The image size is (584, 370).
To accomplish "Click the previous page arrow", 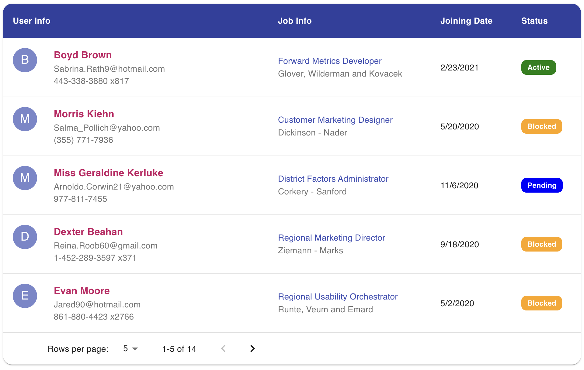I will pyautogui.click(x=223, y=349).
